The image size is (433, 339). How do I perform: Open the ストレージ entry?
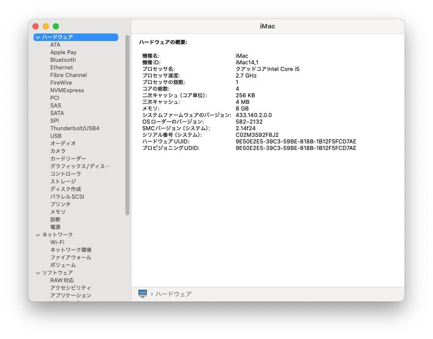click(63, 181)
